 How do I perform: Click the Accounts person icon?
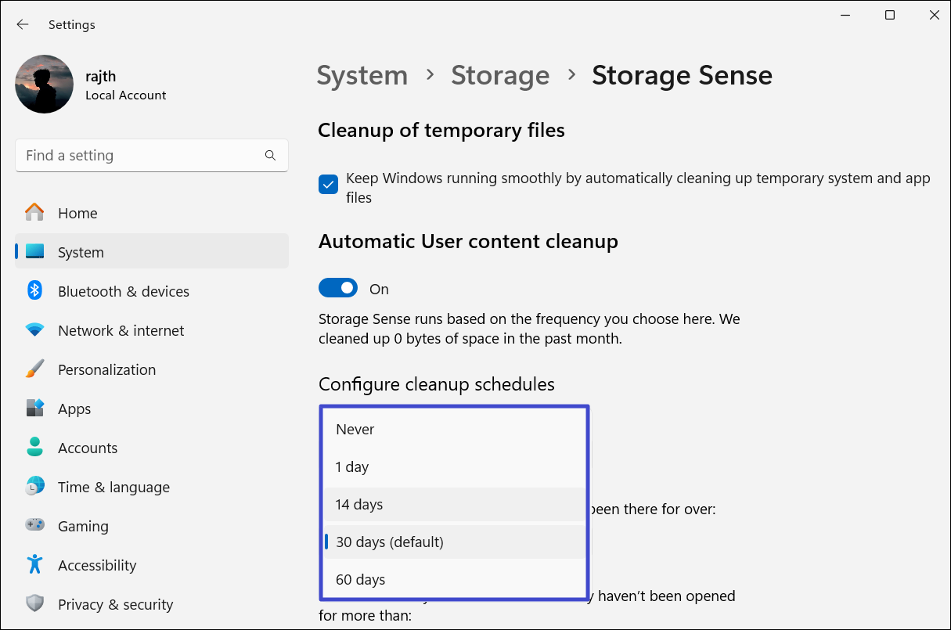click(x=34, y=448)
